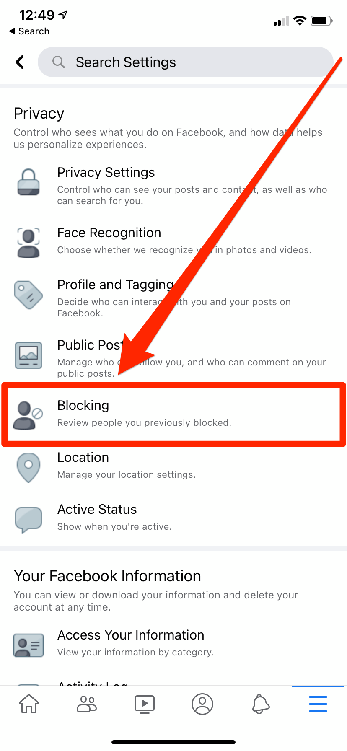347x751 pixels.
Task: Open the Home tab in bottom bar
Action: (29, 704)
